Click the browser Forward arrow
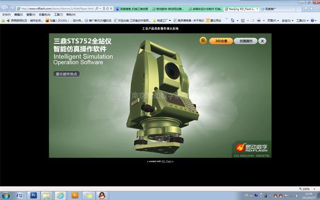The height and width of the screenshot is (200, 320). 12,8
